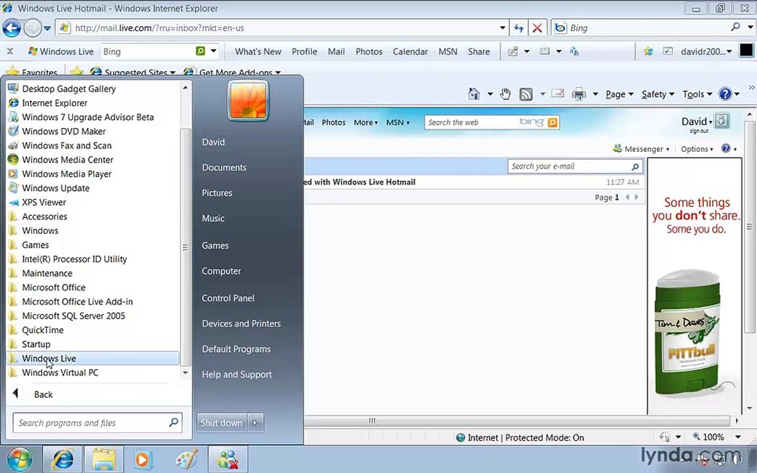Stop loading page with red X
This screenshot has width=757, height=473.
pyautogui.click(x=537, y=28)
